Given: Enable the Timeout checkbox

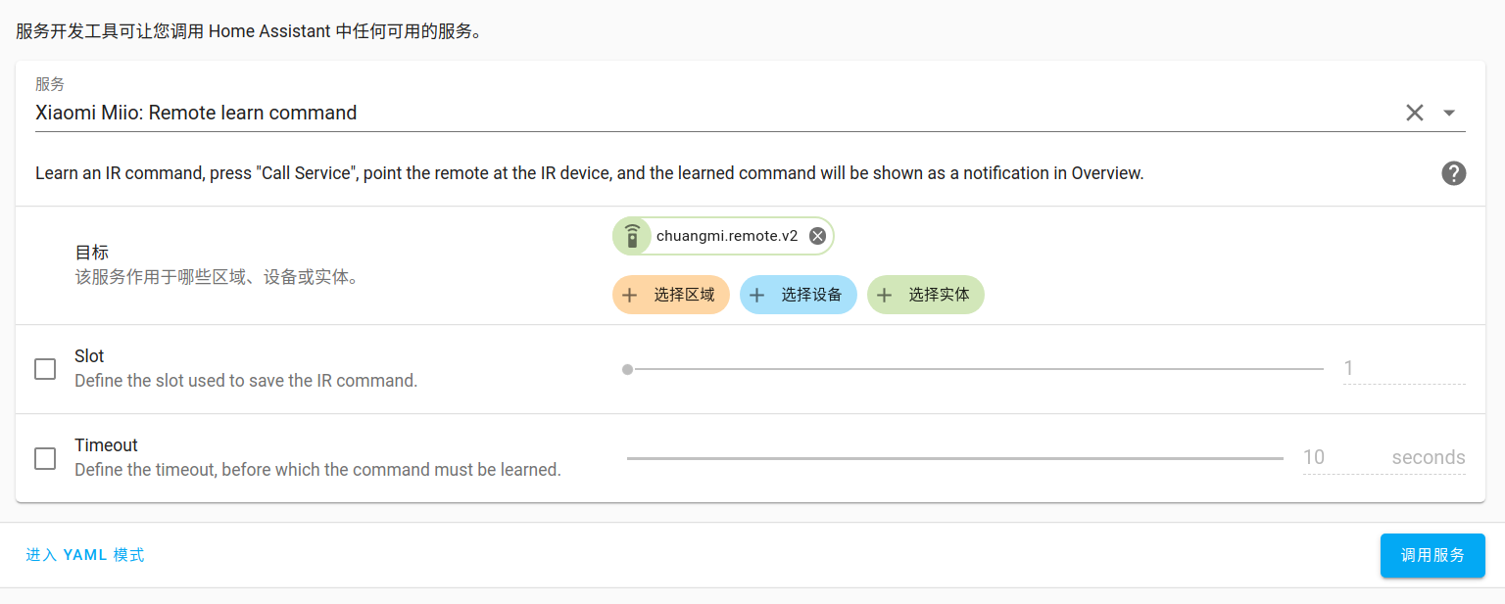Looking at the screenshot, I should pyautogui.click(x=45, y=458).
